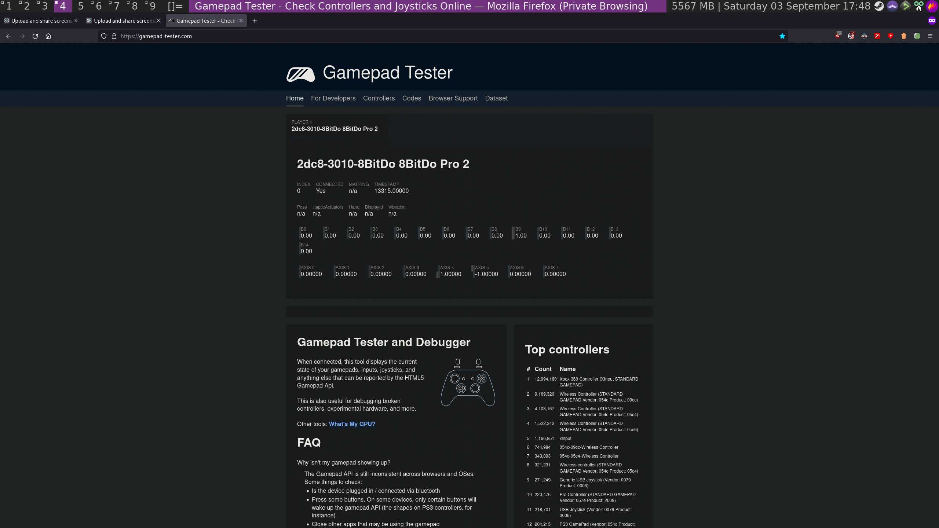Open the privacy shield icon in address bar
The image size is (939, 528).
pos(104,36)
